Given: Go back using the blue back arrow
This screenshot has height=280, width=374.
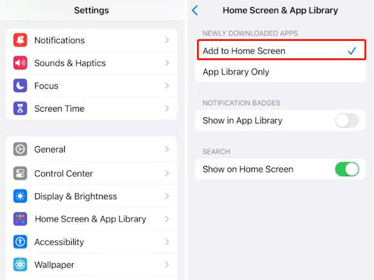Looking at the screenshot, I should (195, 10).
